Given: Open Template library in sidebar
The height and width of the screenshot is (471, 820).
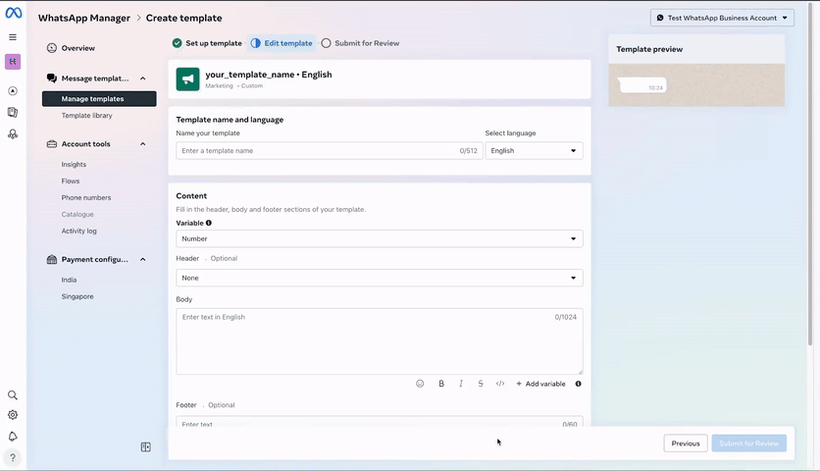Looking at the screenshot, I should [x=87, y=116].
